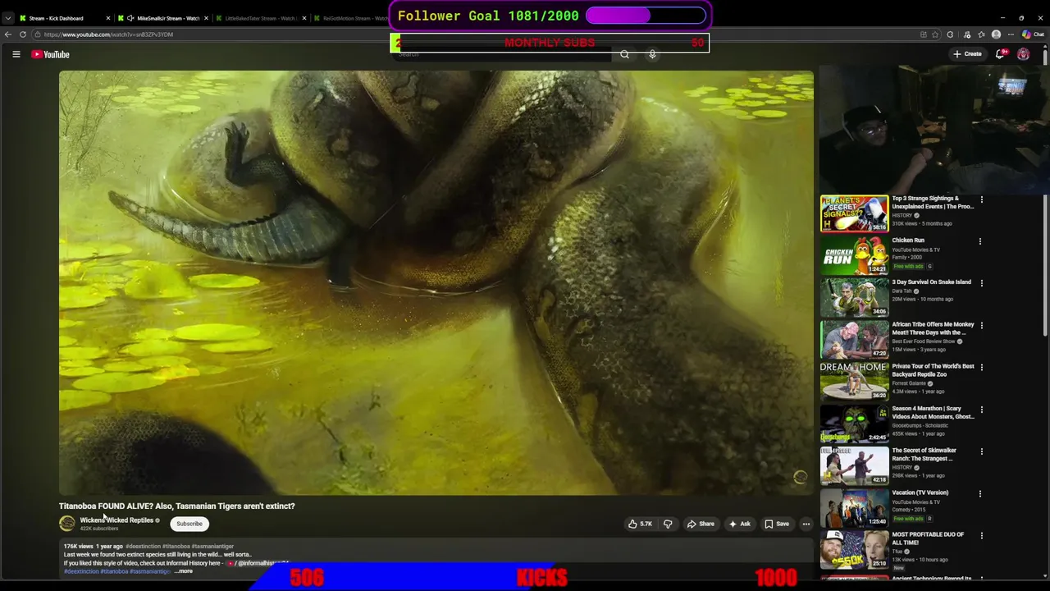
Task: Switch to Stream - Kick Dashboard tab
Action: 63,18
